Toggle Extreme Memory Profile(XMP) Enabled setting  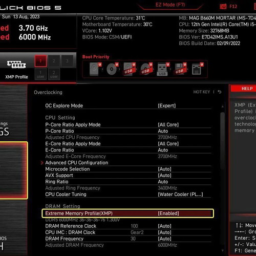[127, 214]
